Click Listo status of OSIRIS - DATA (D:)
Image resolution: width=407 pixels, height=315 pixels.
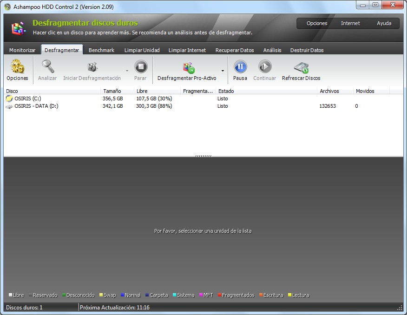click(223, 106)
